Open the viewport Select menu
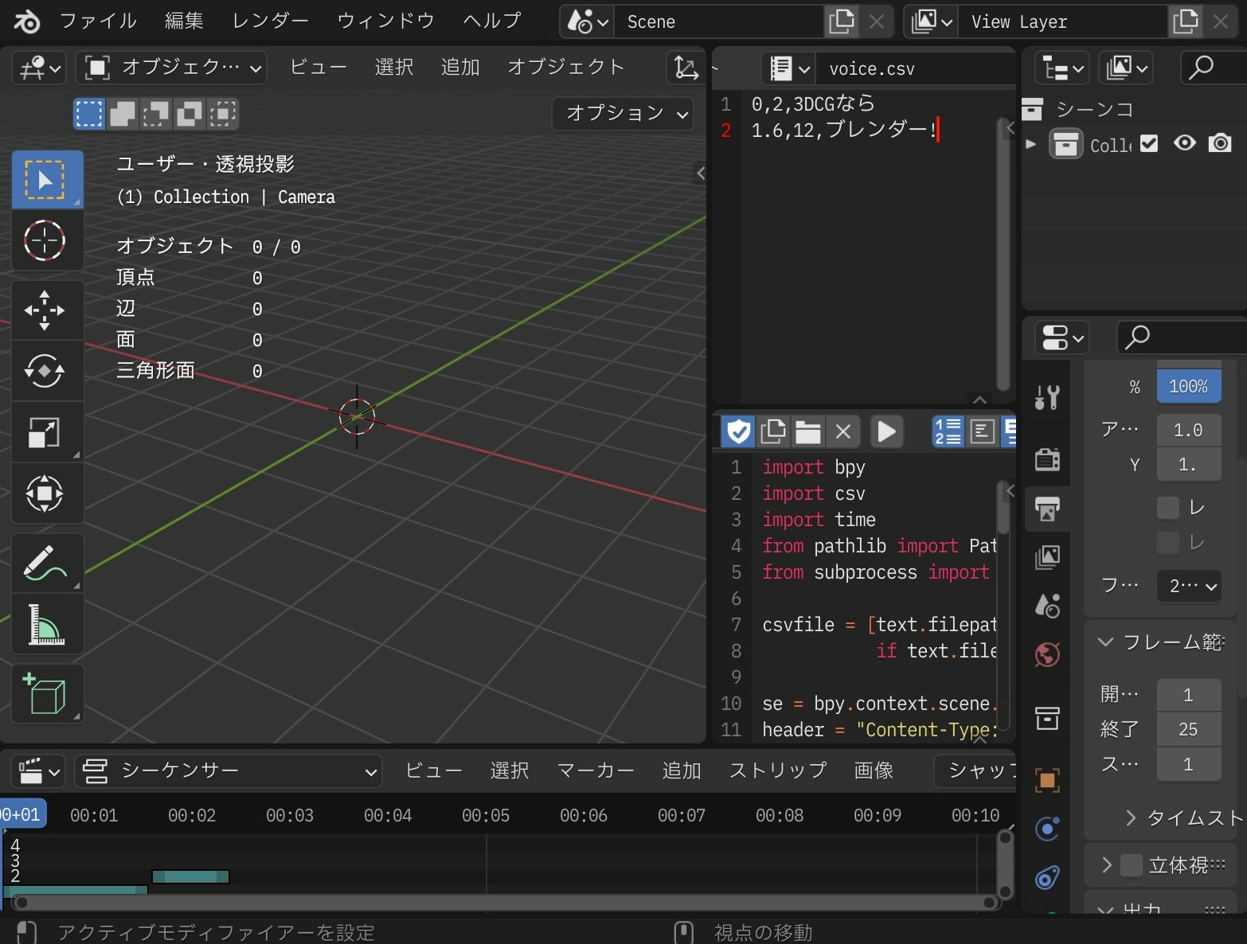1247x944 pixels. click(394, 68)
